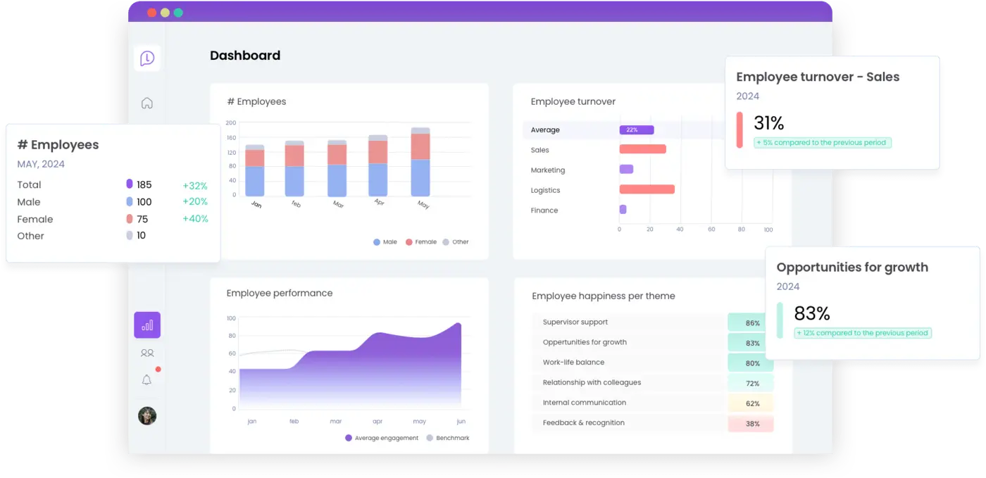This screenshot has height=478, width=986.
Task: Open the Dashboard heading
Action: (x=245, y=55)
